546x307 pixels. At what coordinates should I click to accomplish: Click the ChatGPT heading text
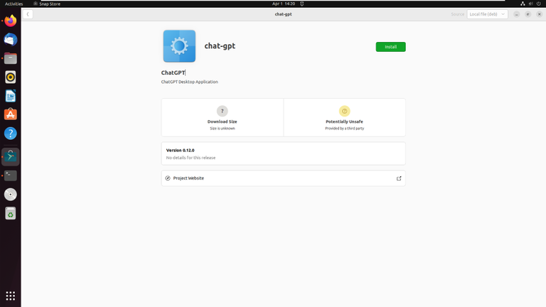[173, 72]
